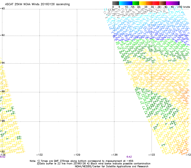This screenshot has height=168, width=191.
Task: Click the latitude label '-40'
Action: tap(2, 9)
